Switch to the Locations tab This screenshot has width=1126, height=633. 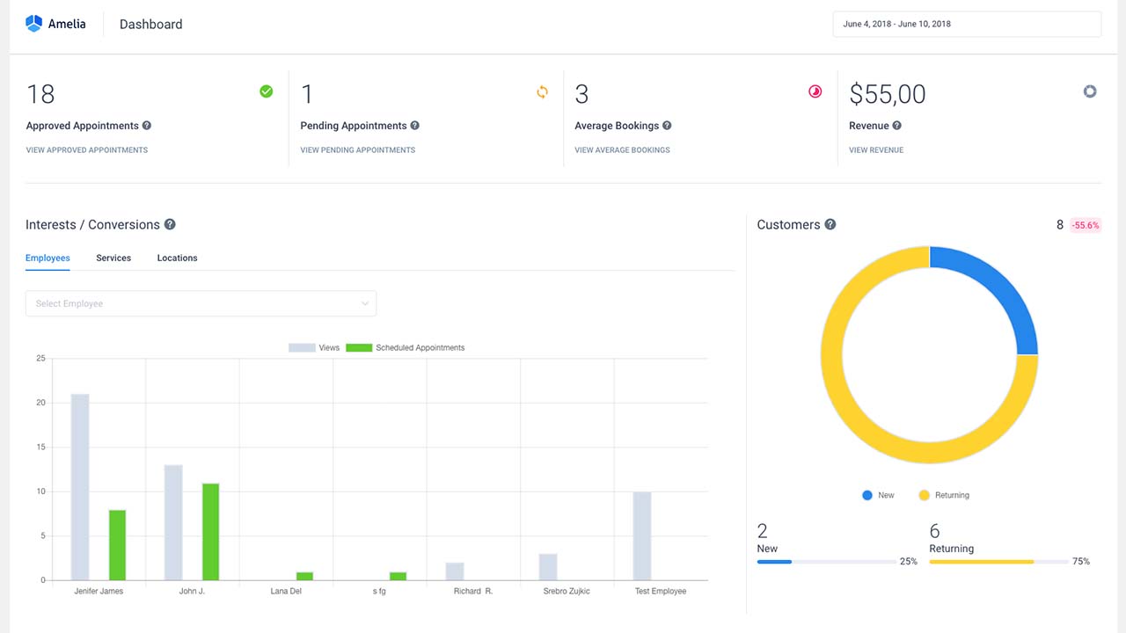(x=177, y=258)
